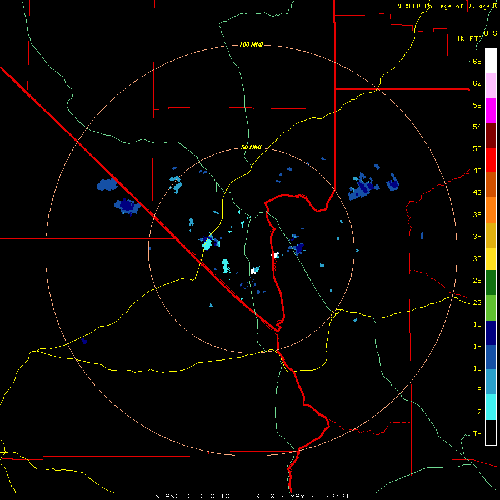The width and height of the screenshot is (500, 500).
Task: Click the legend value "46"
Action: pos(477,171)
